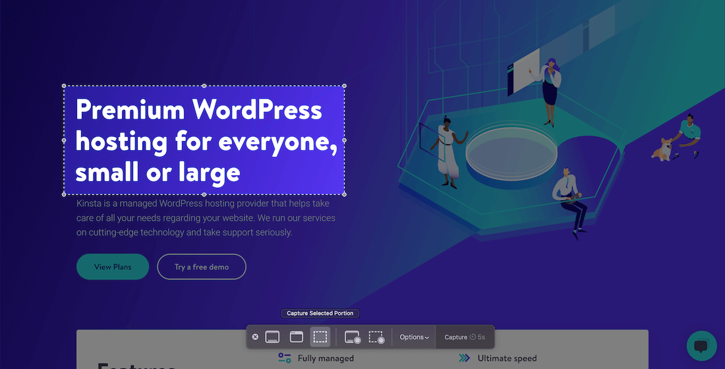This screenshot has width=725, height=369.
Task: Click the Ultimate speed arrows icon
Action: tap(465, 358)
